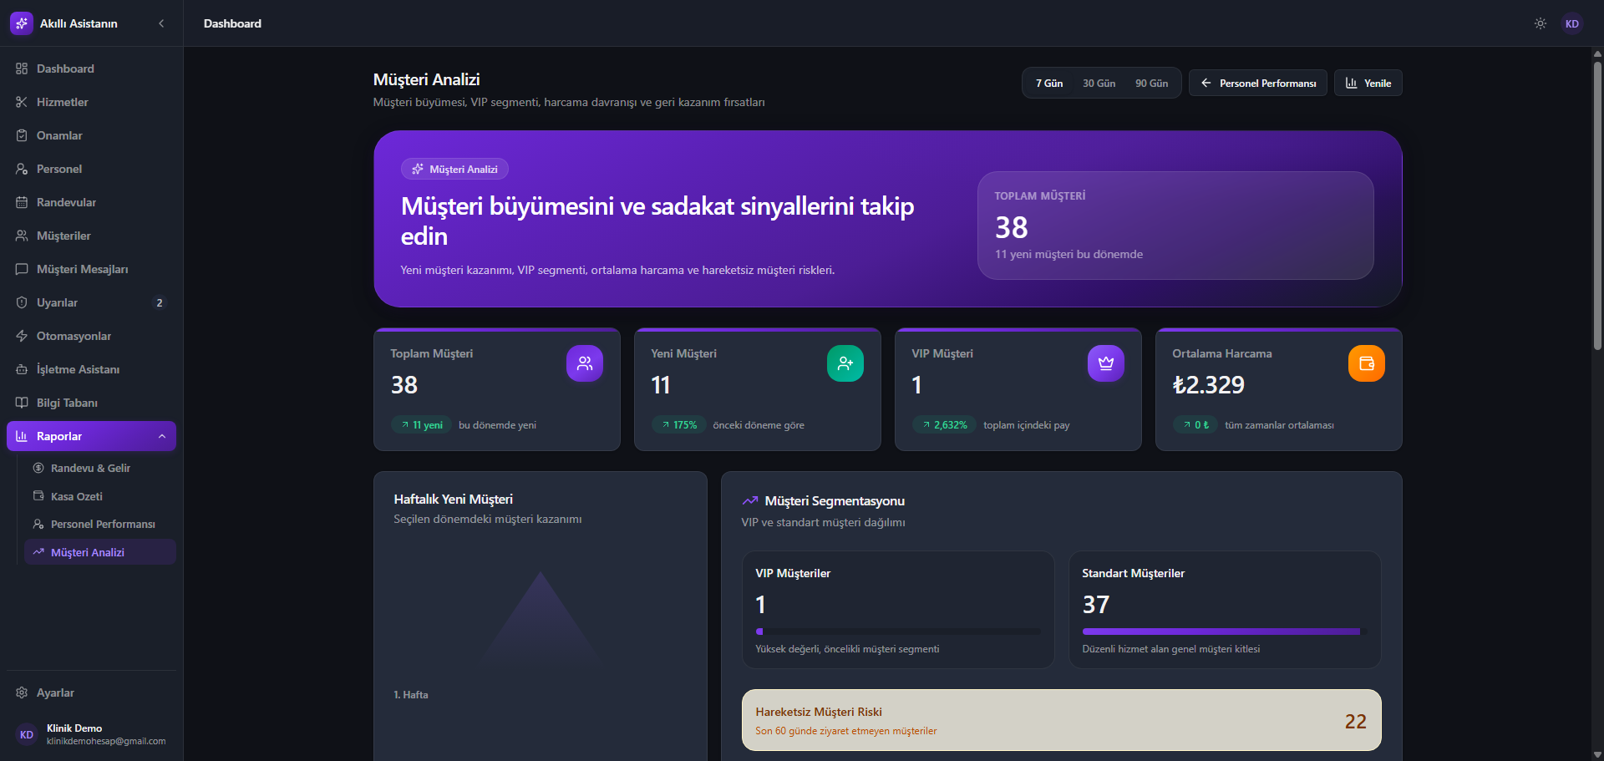
Task: Select the 30 Gün period option
Action: [x=1099, y=84]
